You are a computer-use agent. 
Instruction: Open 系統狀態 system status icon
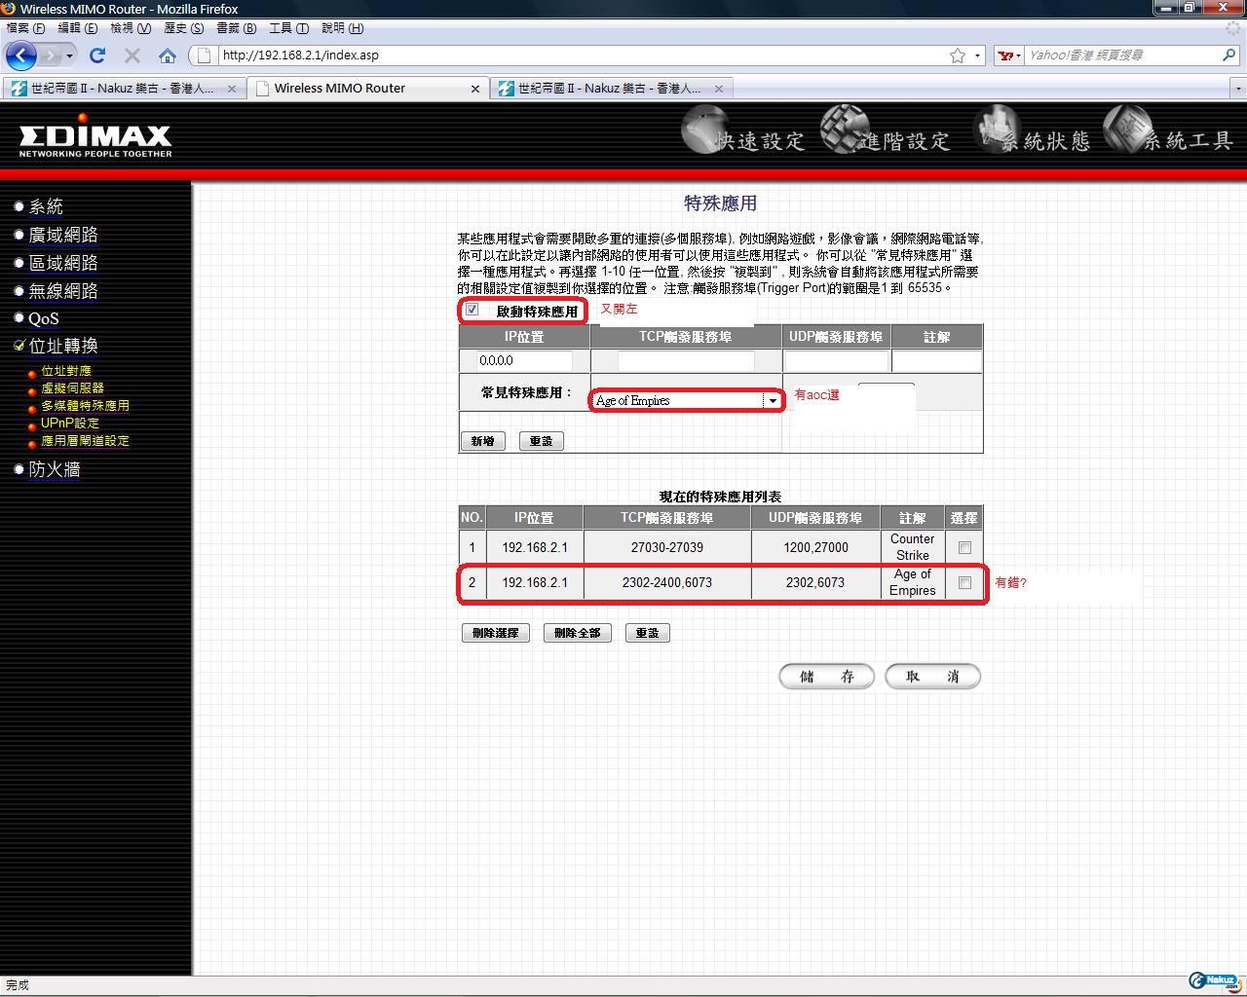pos(1033,132)
